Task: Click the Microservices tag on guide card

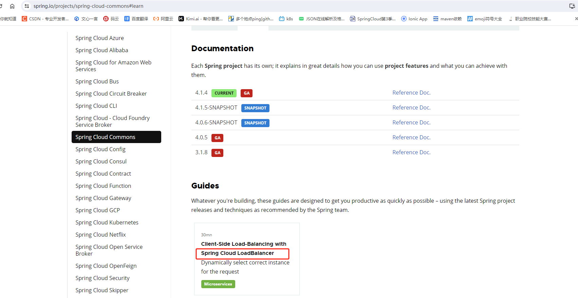Action: 218,284
